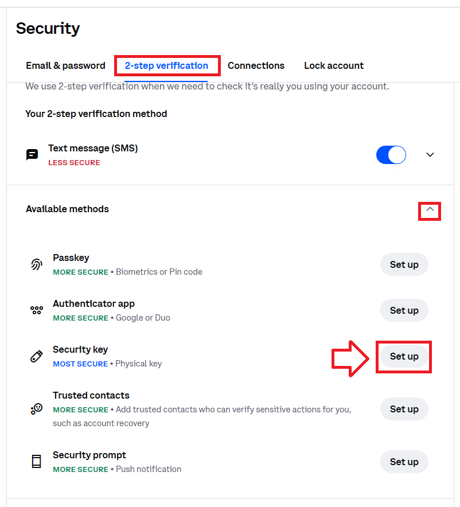Image resolution: width=460 pixels, height=507 pixels.
Task: Click the Passkey fingerprint icon
Action: pos(37,264)
